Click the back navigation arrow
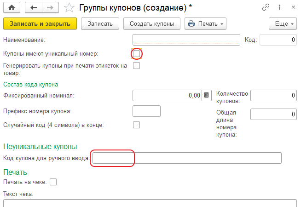Image resolution: width=301 pixels, height=207 pixels. click(x=34, y=8)
